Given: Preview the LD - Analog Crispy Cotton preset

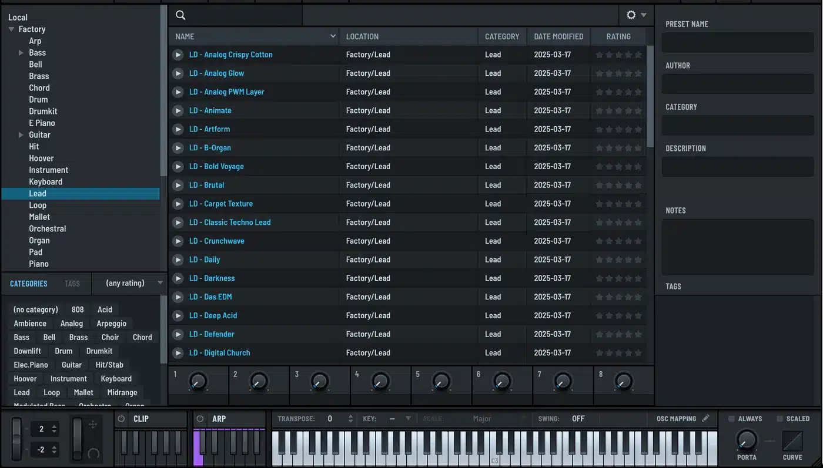Looking at the screenshot, I should tap(178, 55).
